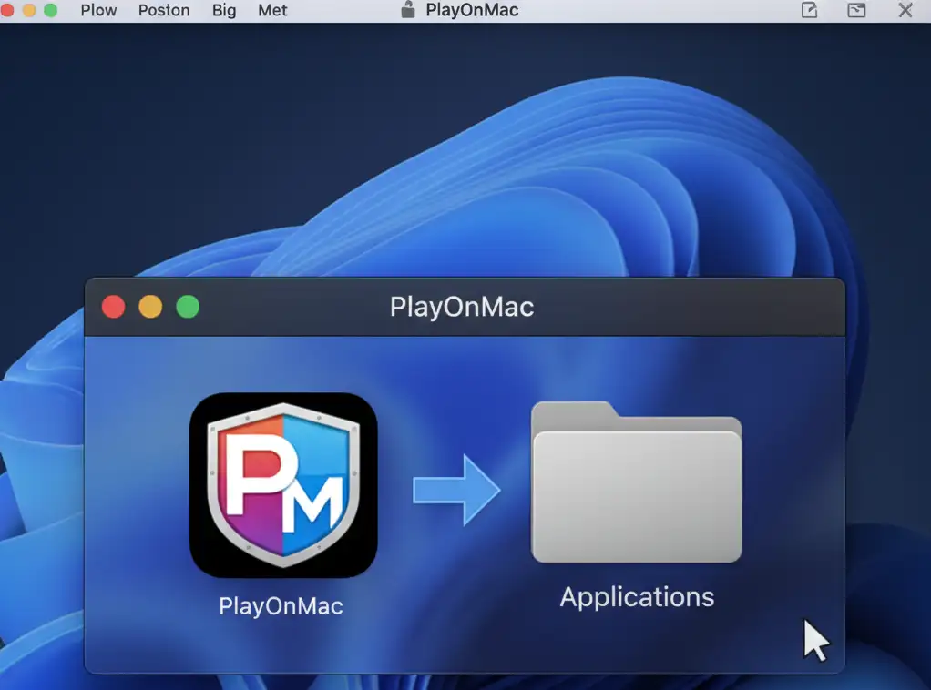This screenshot has width=931, height=690.
Task: Click the PlayOnMac window title bar
Action: [462, 307]
